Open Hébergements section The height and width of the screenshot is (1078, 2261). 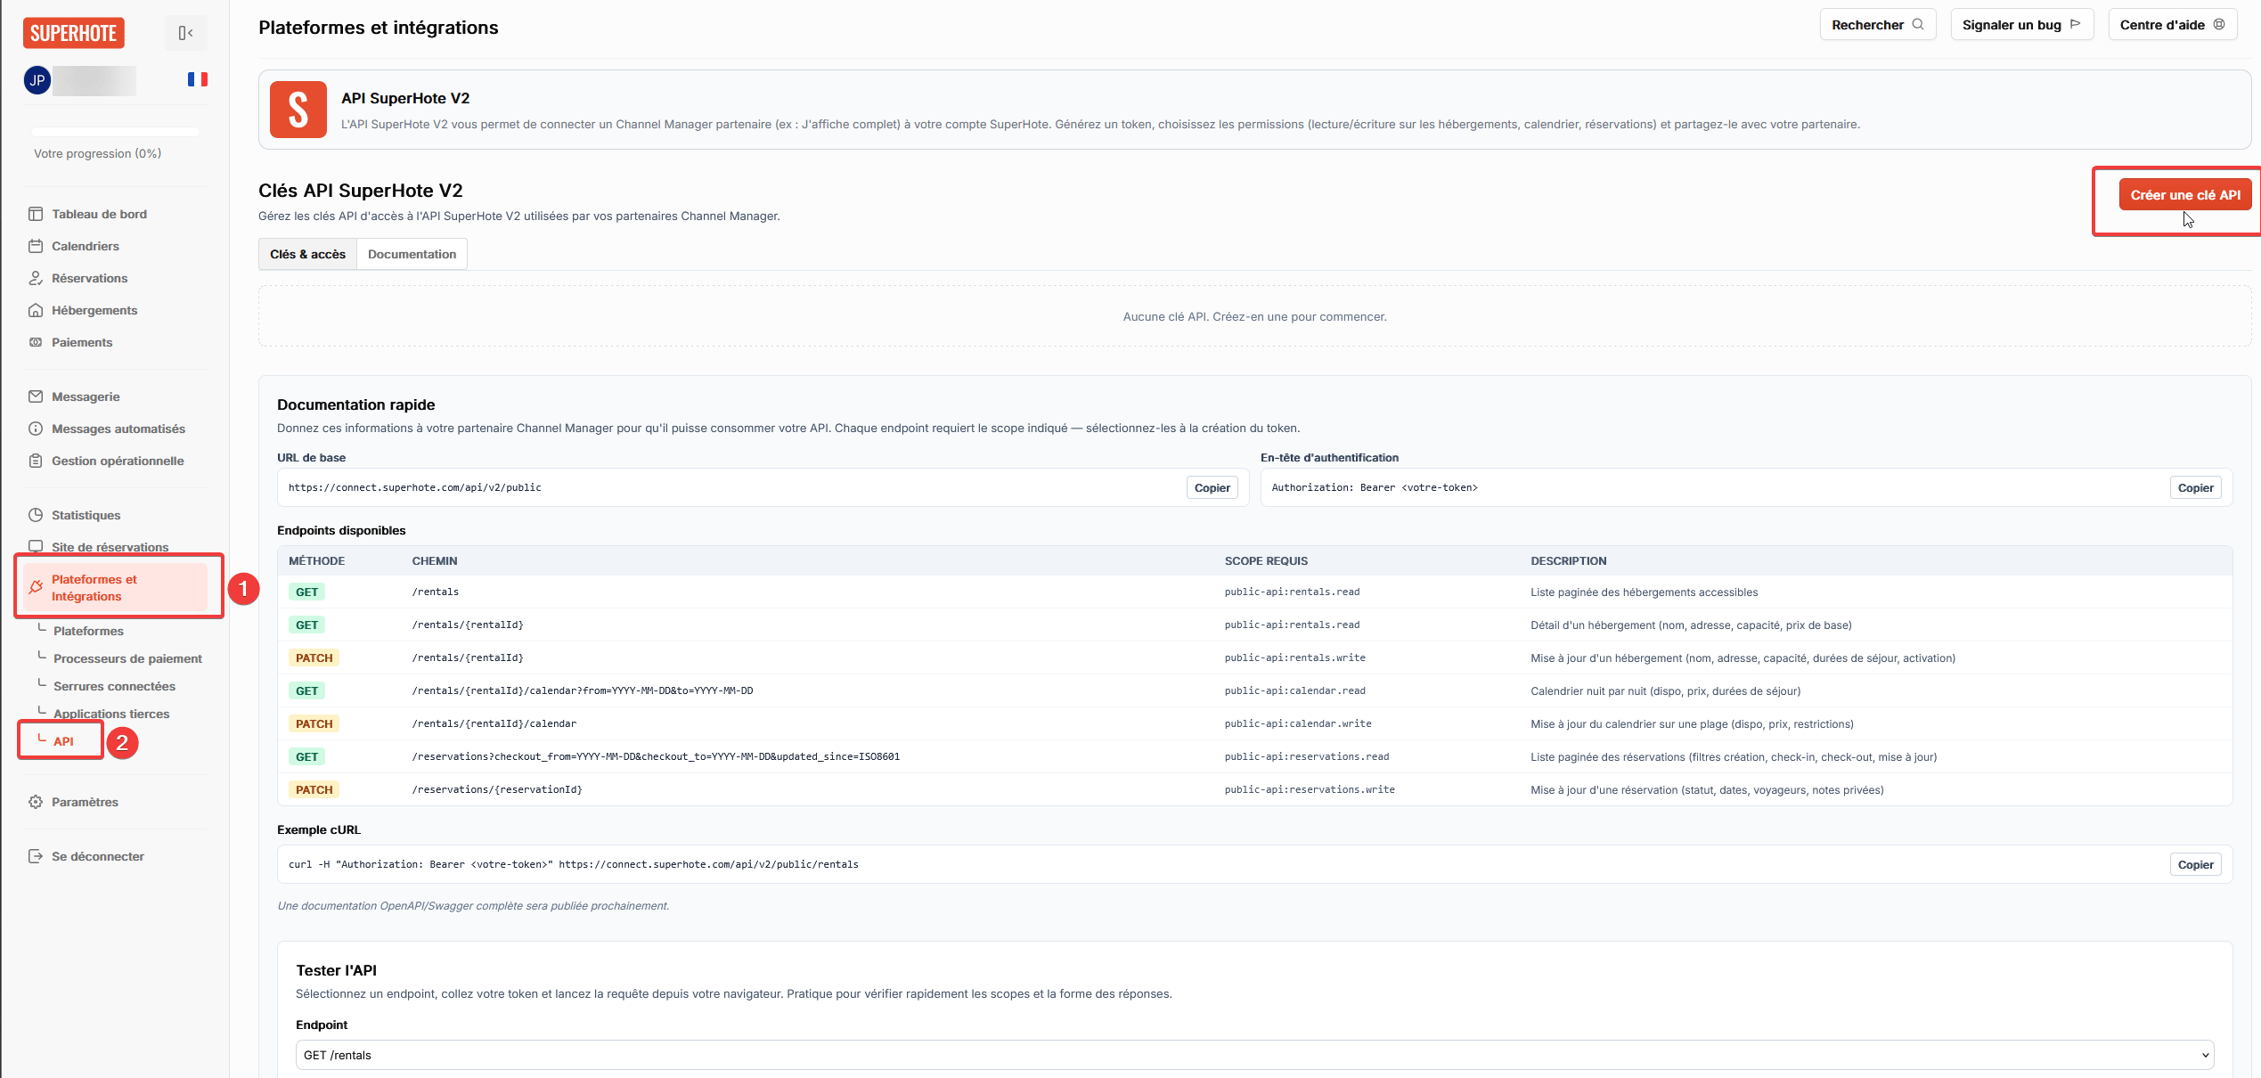coord(94,310)
